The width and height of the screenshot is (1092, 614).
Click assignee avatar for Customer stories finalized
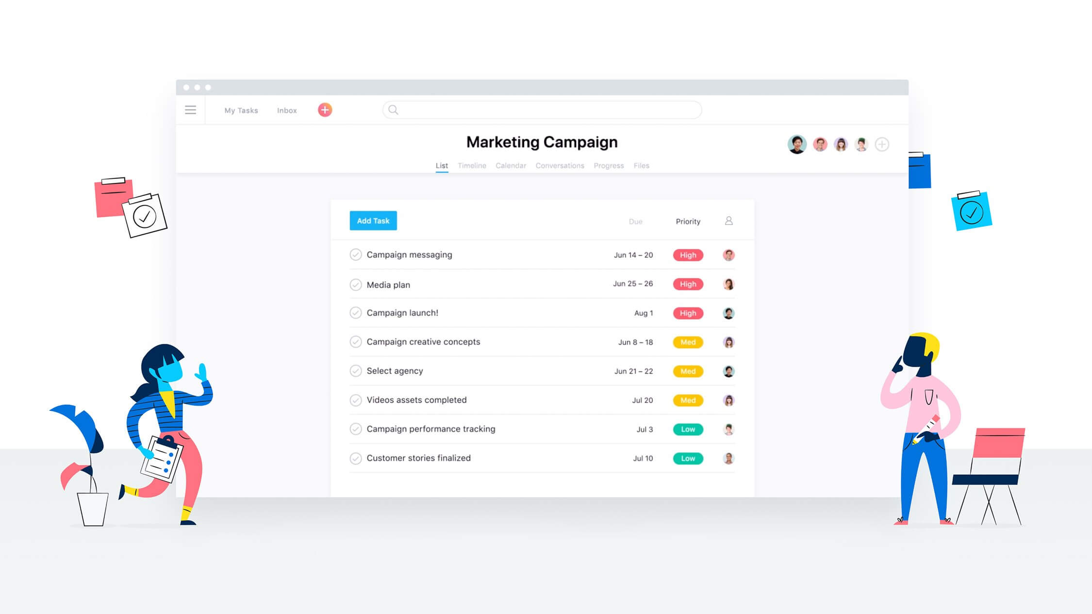728,458
